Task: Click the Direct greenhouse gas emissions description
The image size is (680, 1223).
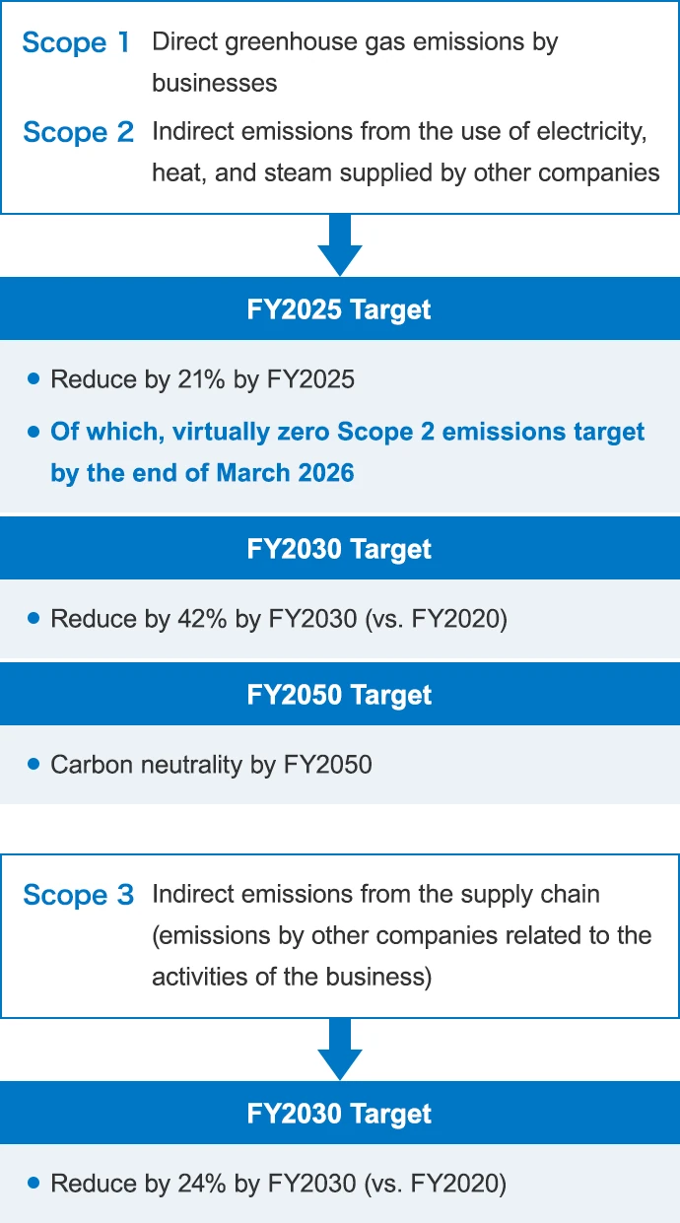Action: point(355,63)
